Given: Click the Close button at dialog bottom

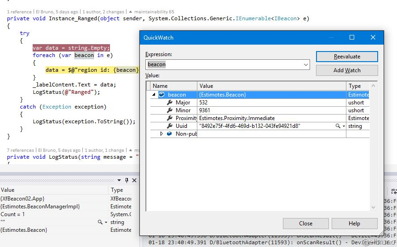Looking at the screenshot, I should pos(305,224).
